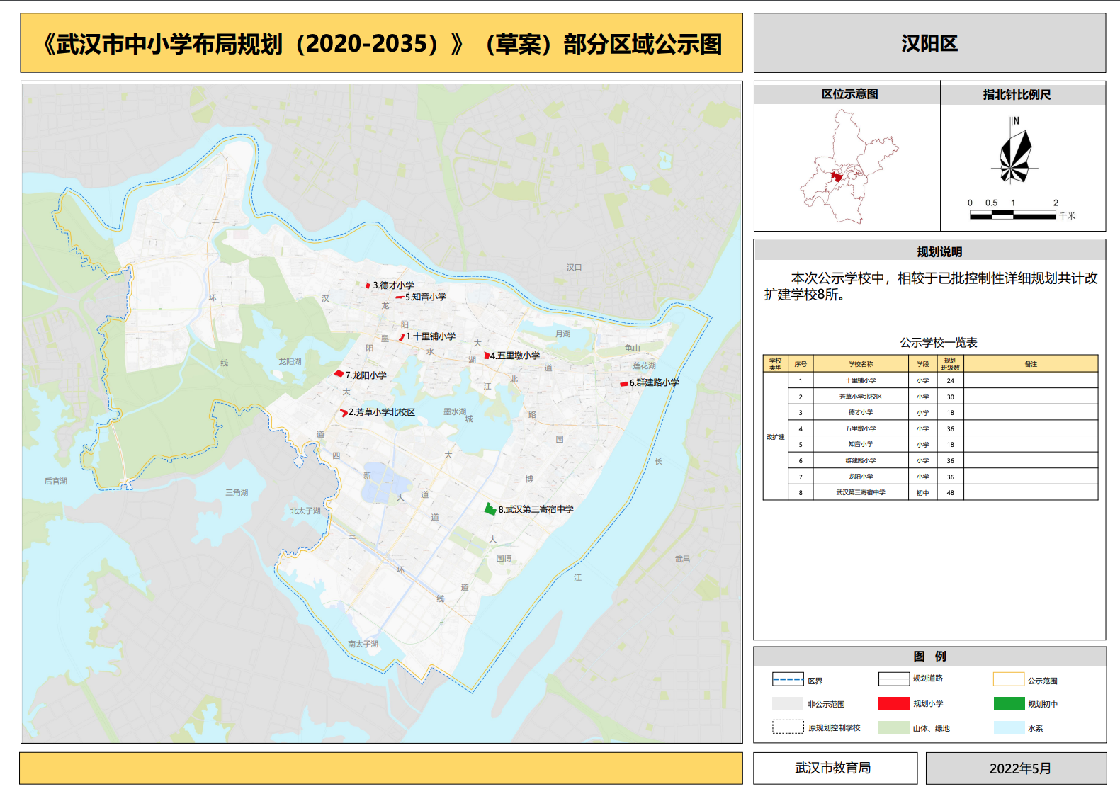Select the 知音小学 red marker

400,297
